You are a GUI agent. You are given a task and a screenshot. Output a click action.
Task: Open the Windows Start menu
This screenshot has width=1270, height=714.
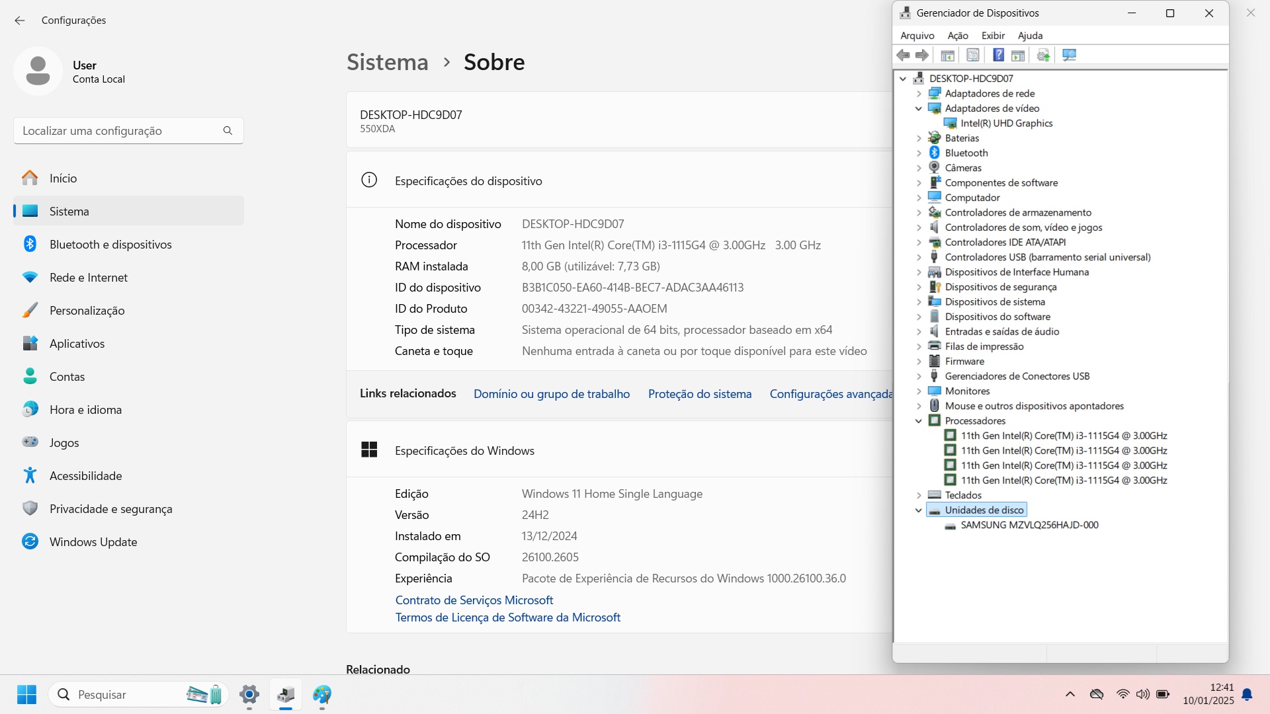click(x=26, y=695)
